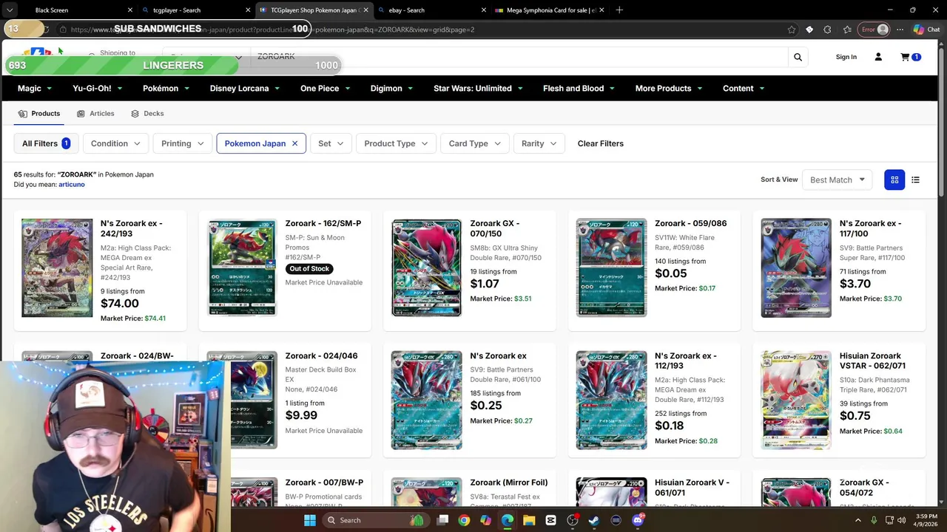
Task: Expand the Digimon navigation menu
Action: tap(392, 88)
